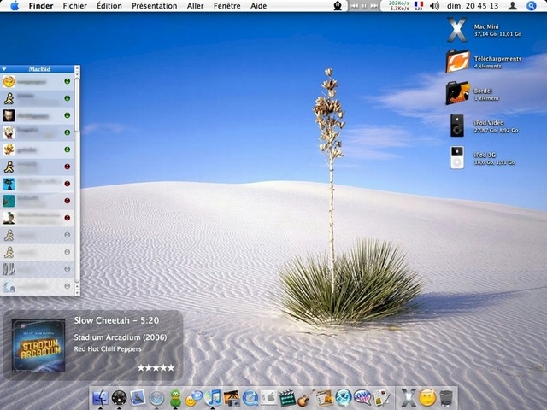Viewport: 547px width, 410px height.
Task: Open the Téléchargements folder on desktop
Action: (457, 61)
